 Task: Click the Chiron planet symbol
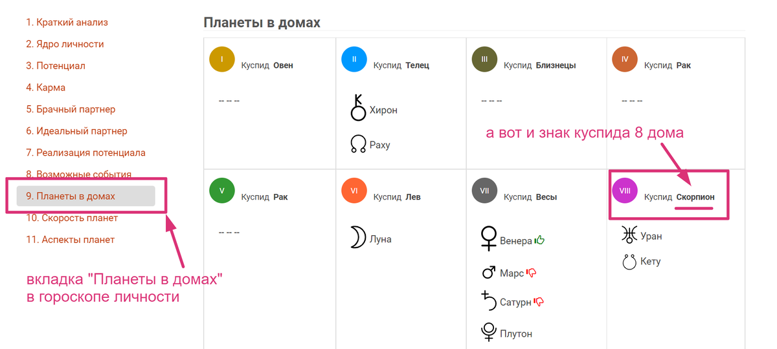pos(359,107)
